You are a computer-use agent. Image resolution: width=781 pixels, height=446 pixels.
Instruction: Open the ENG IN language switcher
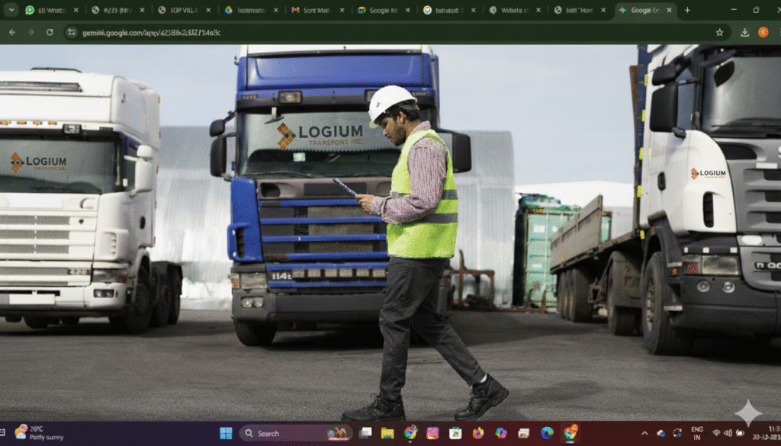pyautogui.click(x=696, y=433)
